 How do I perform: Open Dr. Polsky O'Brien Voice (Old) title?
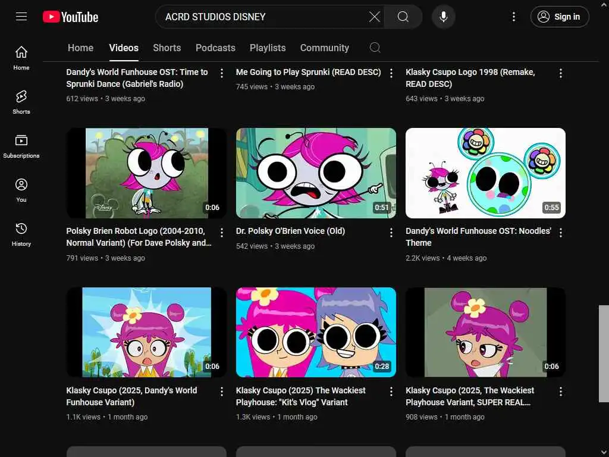[x=290, y=231]
